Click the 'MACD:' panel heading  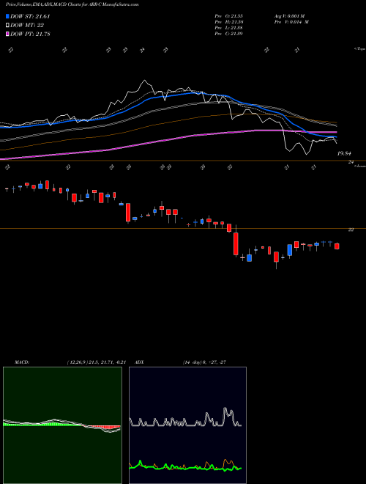click(22, 362)
